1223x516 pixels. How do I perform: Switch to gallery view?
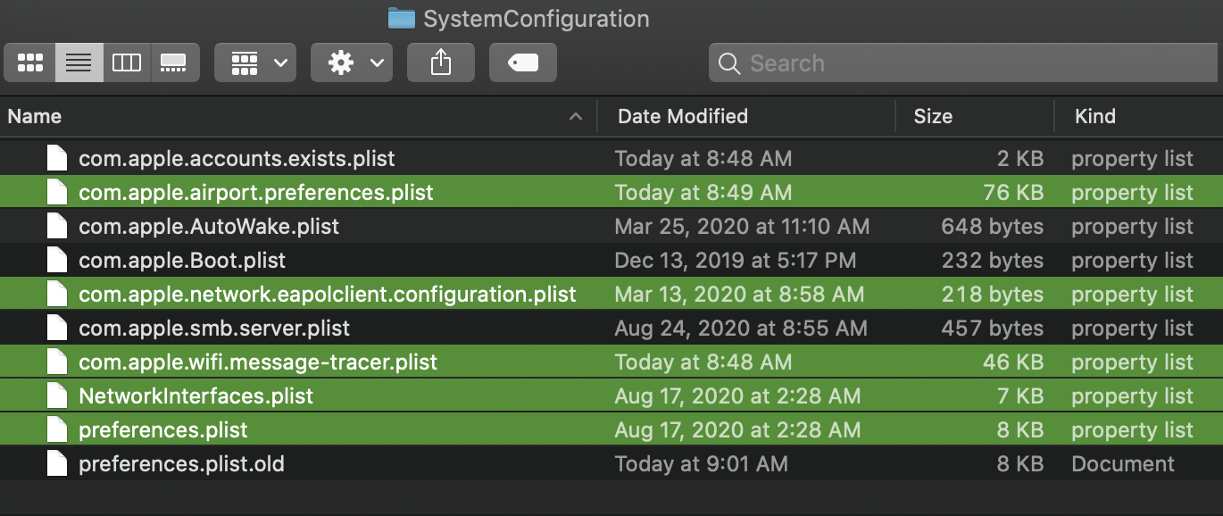coord(173,63)
